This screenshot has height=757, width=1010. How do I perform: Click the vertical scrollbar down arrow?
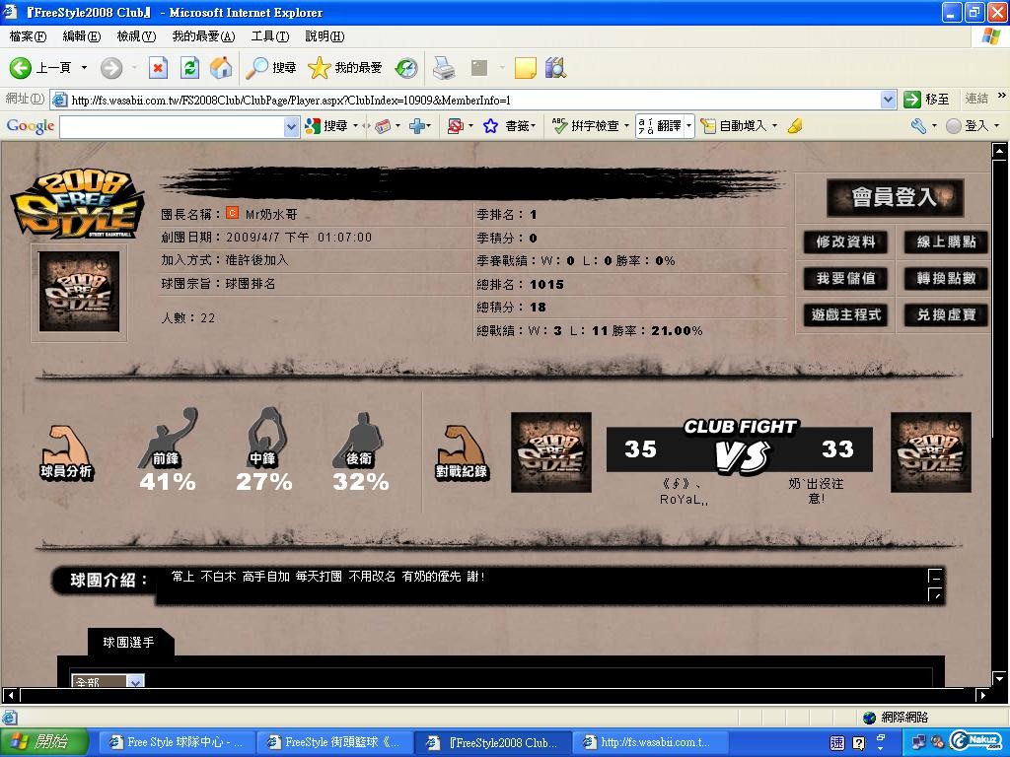[x=999, y=678]
